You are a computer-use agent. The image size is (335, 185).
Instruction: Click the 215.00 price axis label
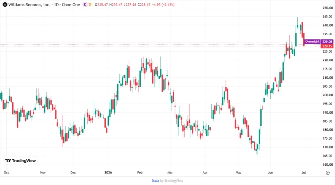pyautogui.click(x=328, y=69)
